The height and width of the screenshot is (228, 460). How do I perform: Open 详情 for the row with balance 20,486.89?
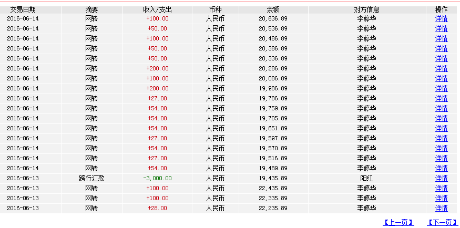click(x=441, y=39)
